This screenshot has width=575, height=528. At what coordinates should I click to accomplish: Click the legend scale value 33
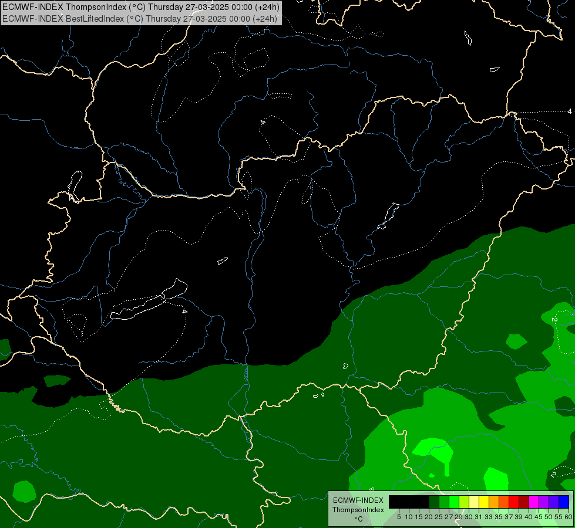coord(489,517)
